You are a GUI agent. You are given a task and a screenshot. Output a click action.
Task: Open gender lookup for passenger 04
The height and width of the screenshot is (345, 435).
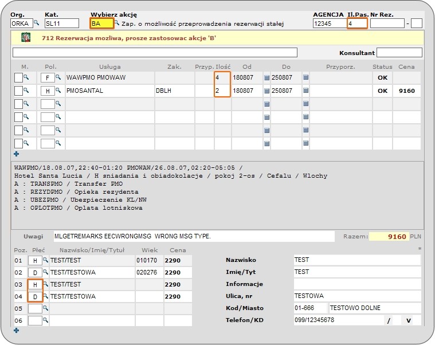pyautogui.click(x=46, y=296)
